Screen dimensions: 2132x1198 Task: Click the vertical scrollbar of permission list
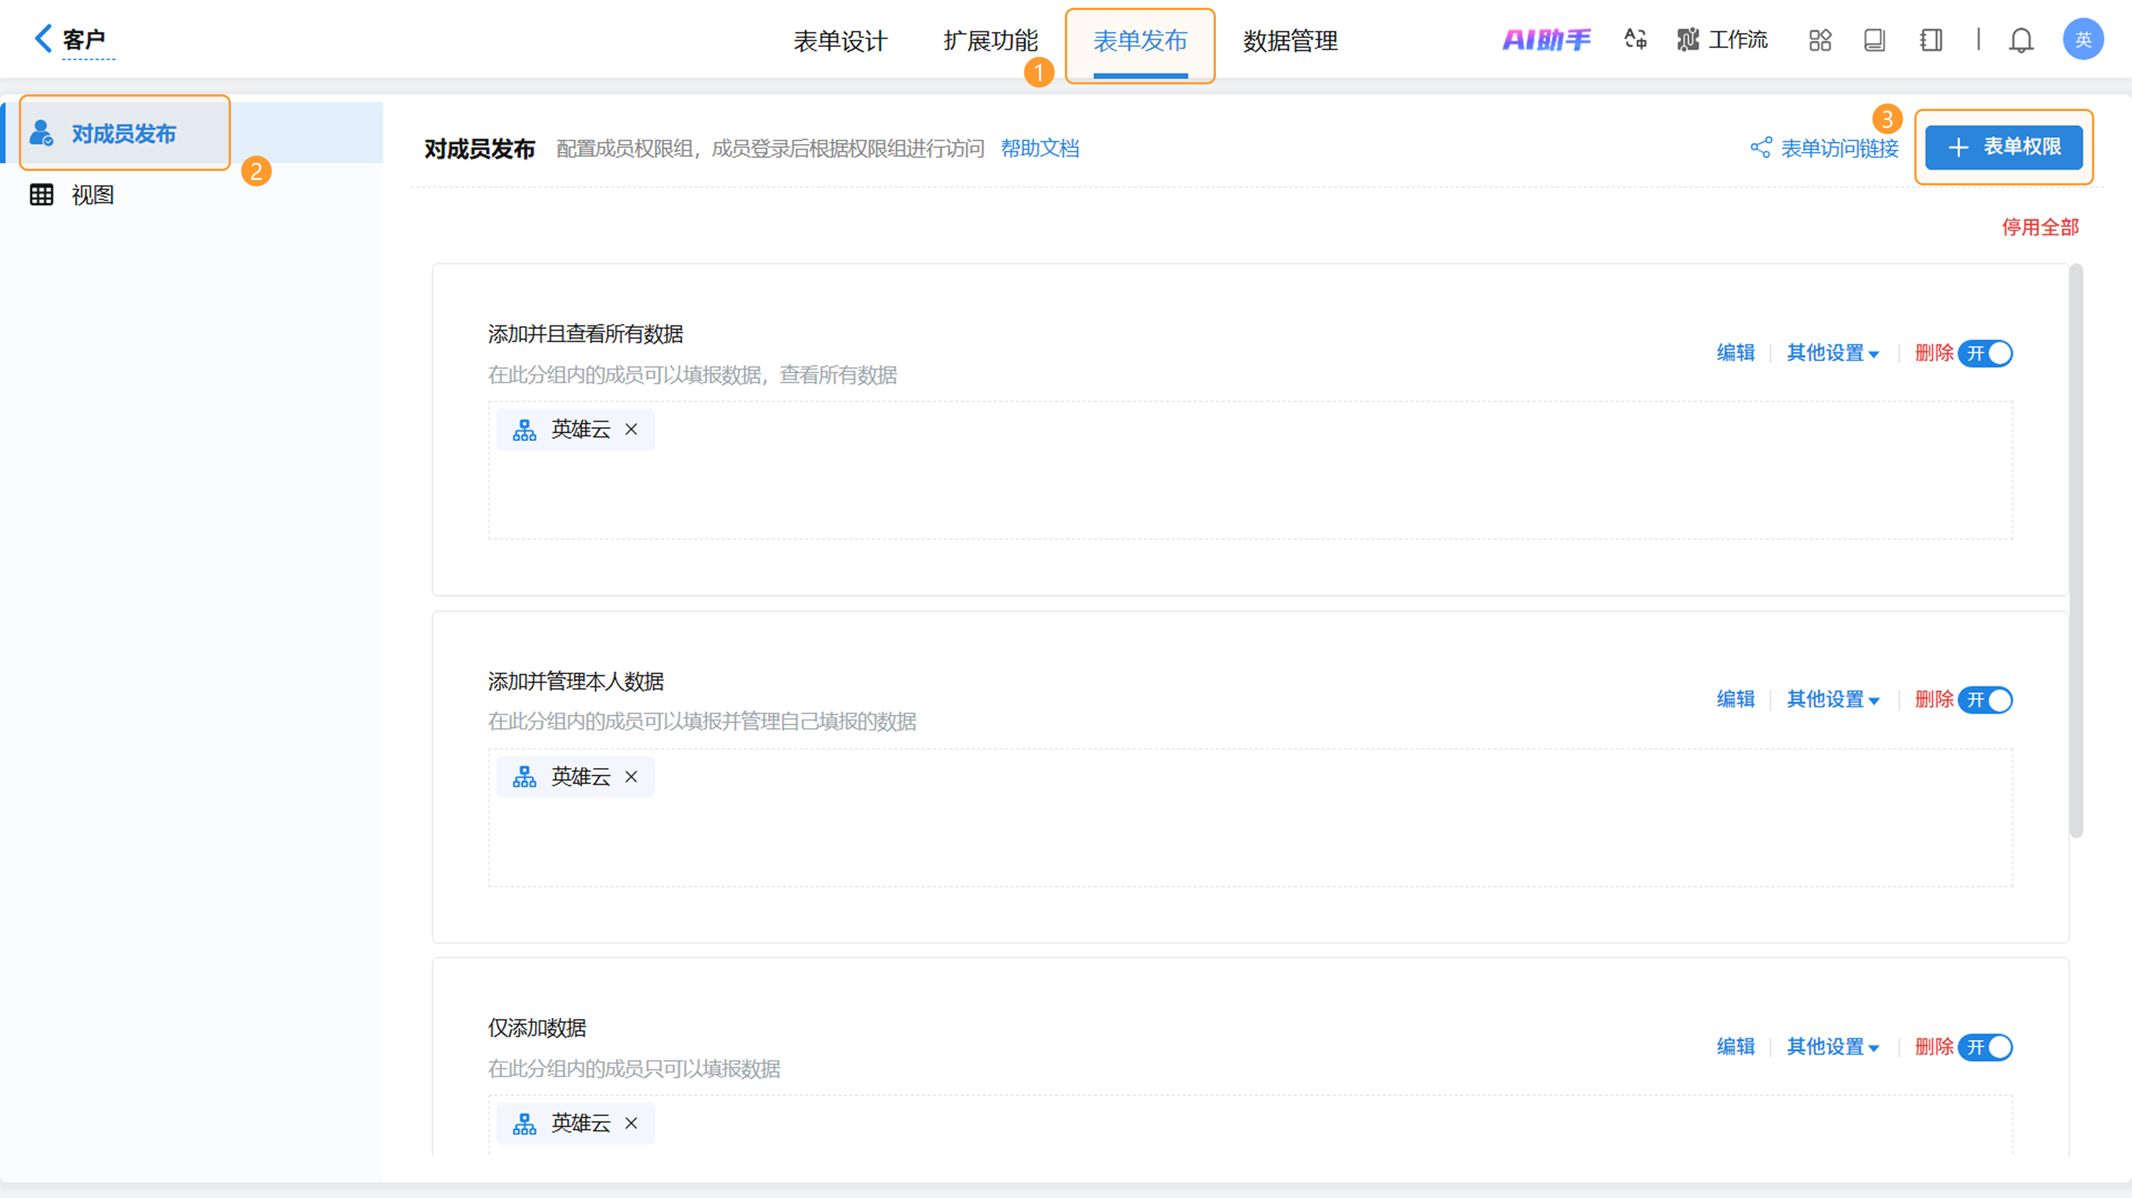2076,550
